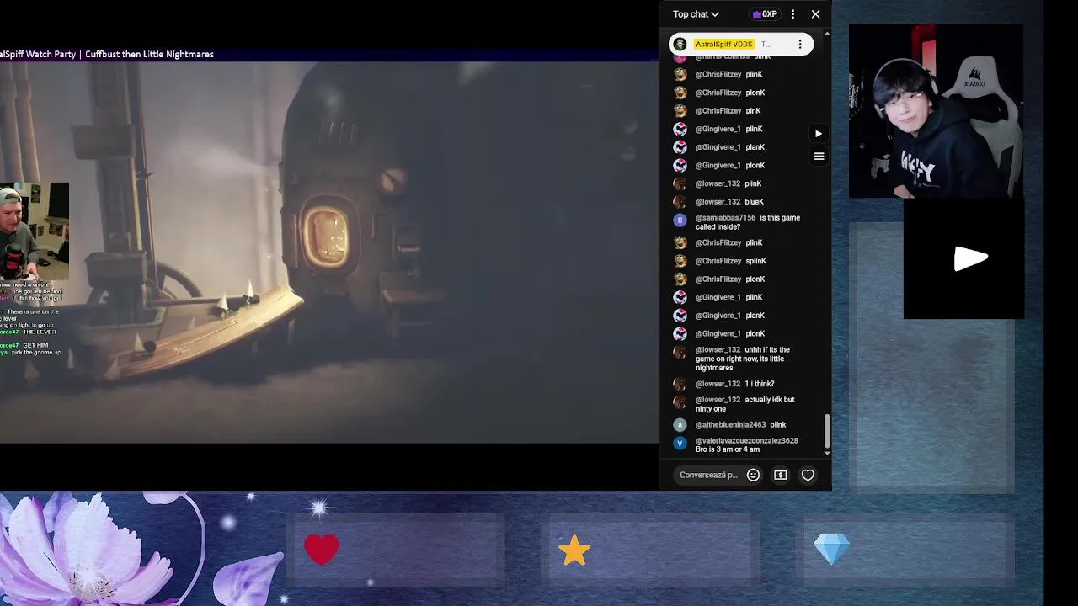Open the Super Chat dollar icon
This screenshot has width=1078, height=606.
click(x=781, y=475)
